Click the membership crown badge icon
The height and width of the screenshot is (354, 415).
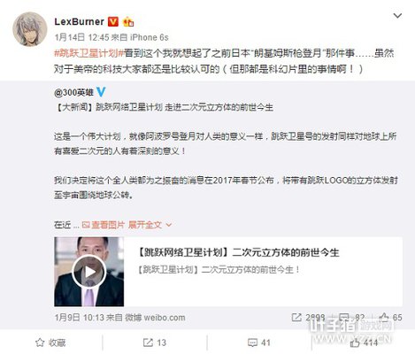click(128, 22)
